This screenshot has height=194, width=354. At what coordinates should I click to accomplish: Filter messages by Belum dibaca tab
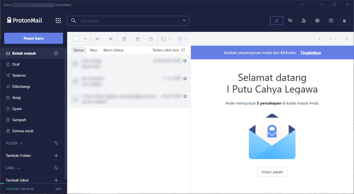pyautogui.click(x=113, y=50)
